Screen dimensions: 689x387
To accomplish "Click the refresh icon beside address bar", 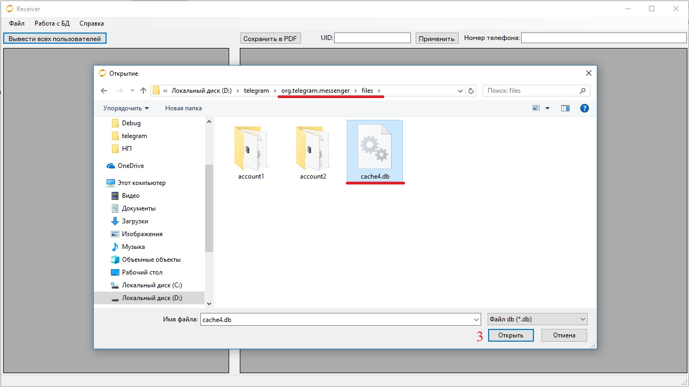I will click(x=471, y=91).
